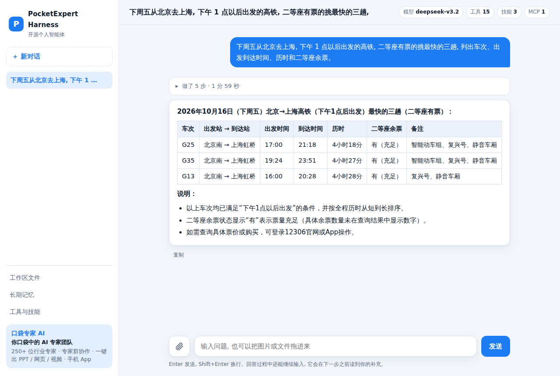Click the PocketExpert blue P logo

click(x=16, y=24)
